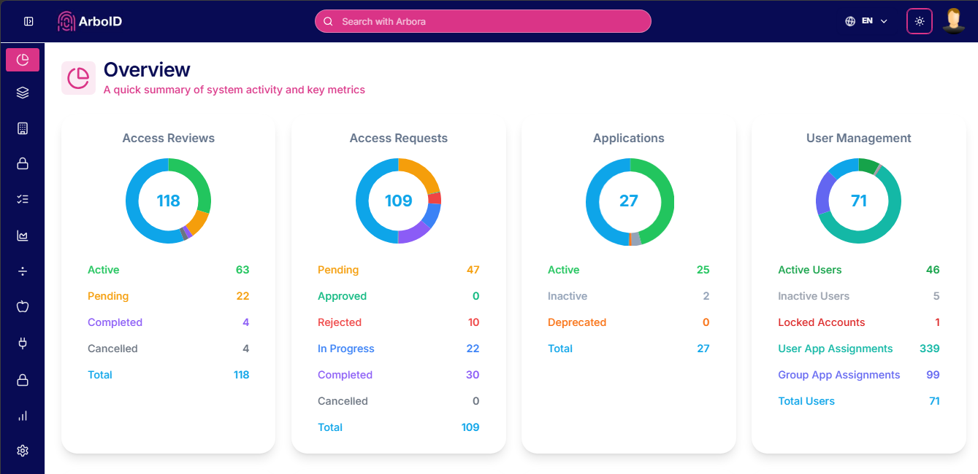Image resolution: width=978 pixels, height=474 pixels.
Task: Click the Total 118 value in Access Reviews
Action: 241,375
